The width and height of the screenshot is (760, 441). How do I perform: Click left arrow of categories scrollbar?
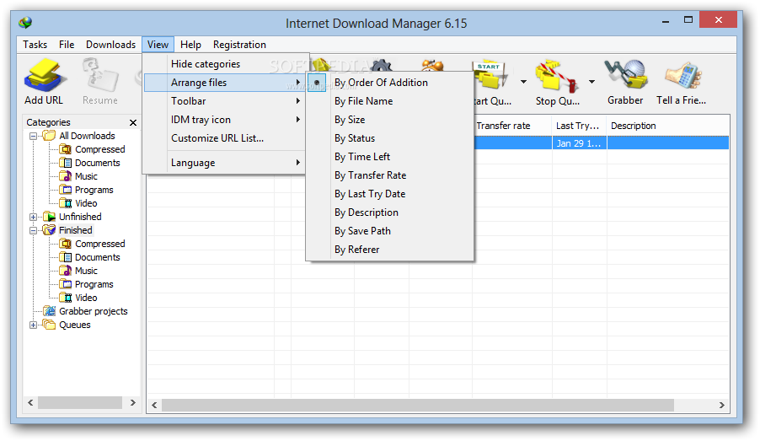point(30,403)
